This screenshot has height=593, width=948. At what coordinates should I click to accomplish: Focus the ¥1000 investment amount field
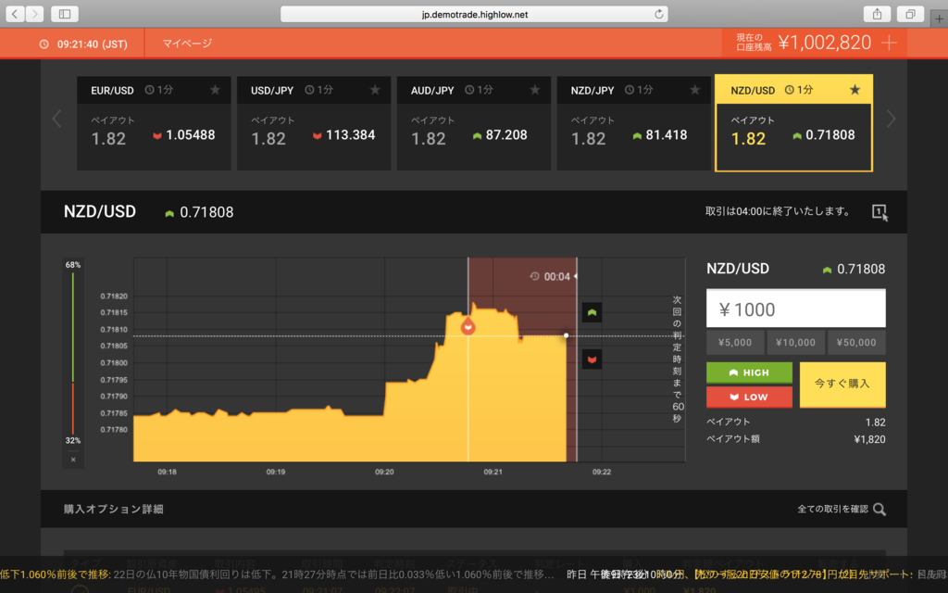click(795, 309)
